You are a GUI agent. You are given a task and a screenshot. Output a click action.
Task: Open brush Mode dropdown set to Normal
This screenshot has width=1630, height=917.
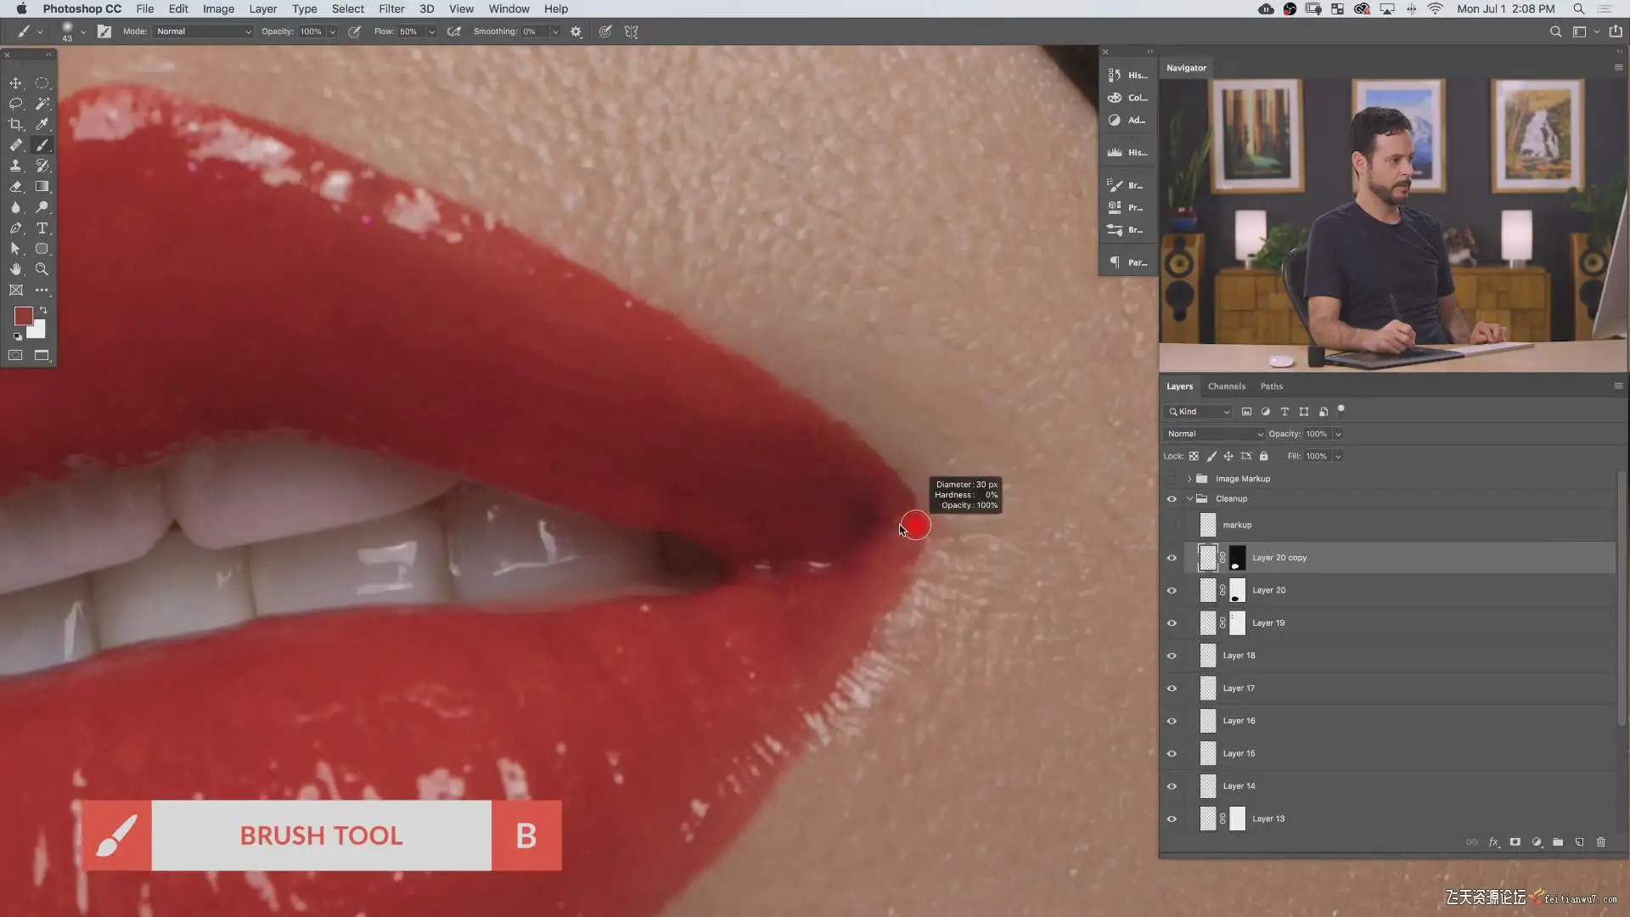(204, 31)
